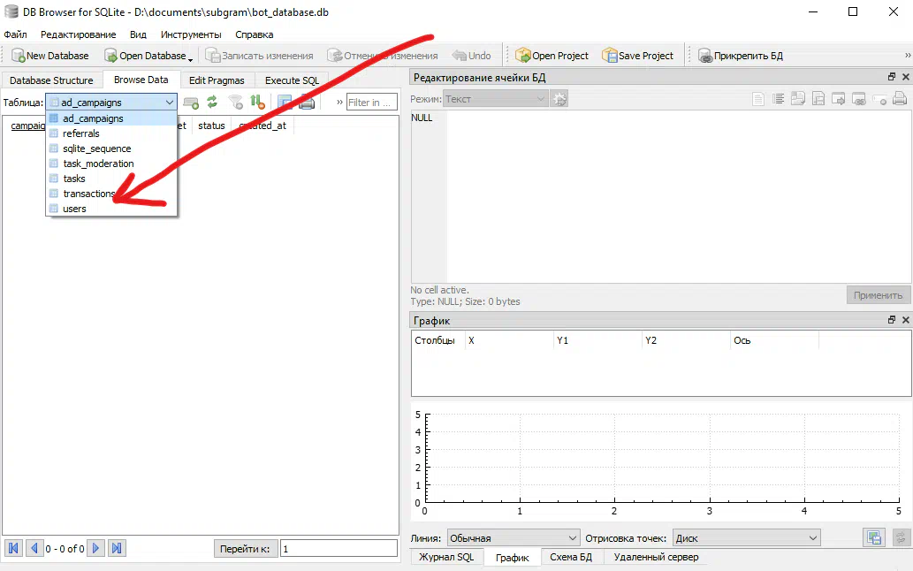
Task: Click Прикрепить БД (attach database) button
Action: [741, 56]
